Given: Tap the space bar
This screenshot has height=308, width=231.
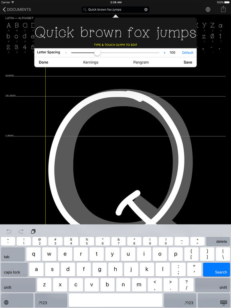Looking at the screenshot, I should click(x=115, y=300).
